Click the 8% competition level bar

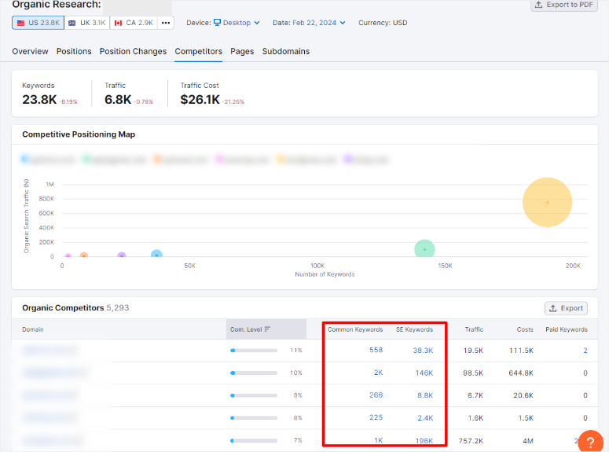coord(254,417)
